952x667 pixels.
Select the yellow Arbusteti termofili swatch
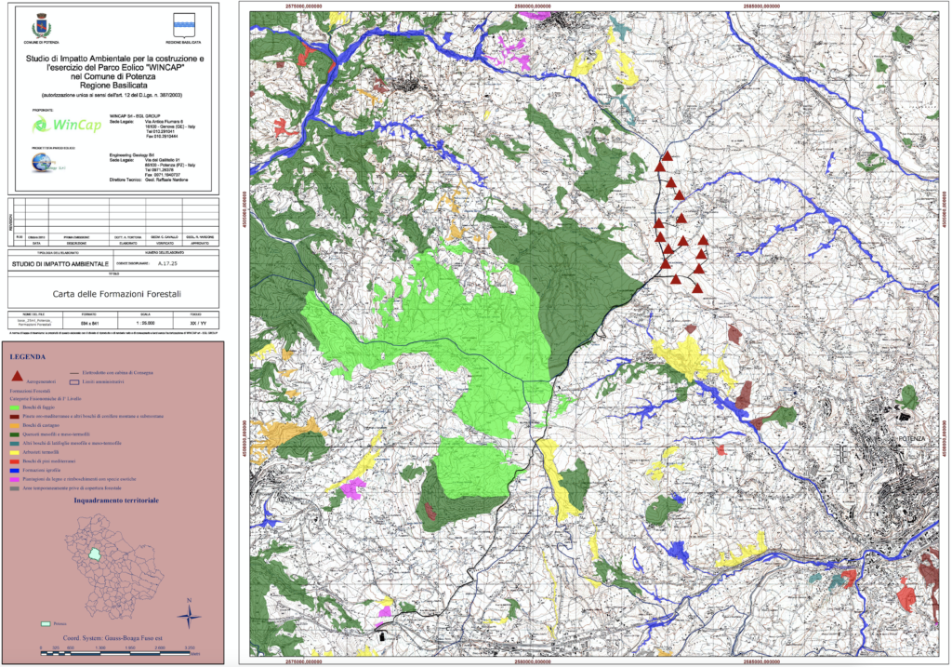(14, 452)
